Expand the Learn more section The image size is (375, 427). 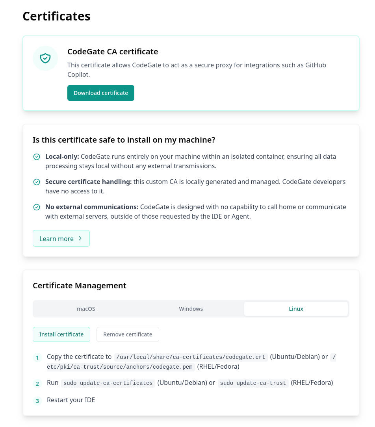click(61, 238)
